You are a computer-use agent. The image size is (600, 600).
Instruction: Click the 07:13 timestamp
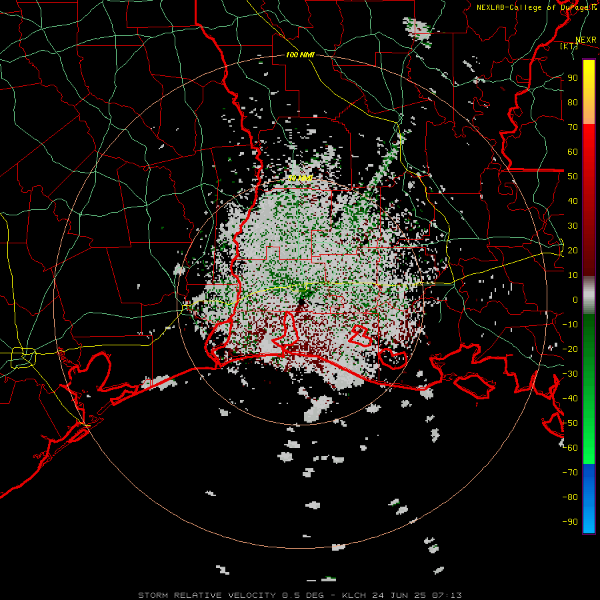click(447, 595)
